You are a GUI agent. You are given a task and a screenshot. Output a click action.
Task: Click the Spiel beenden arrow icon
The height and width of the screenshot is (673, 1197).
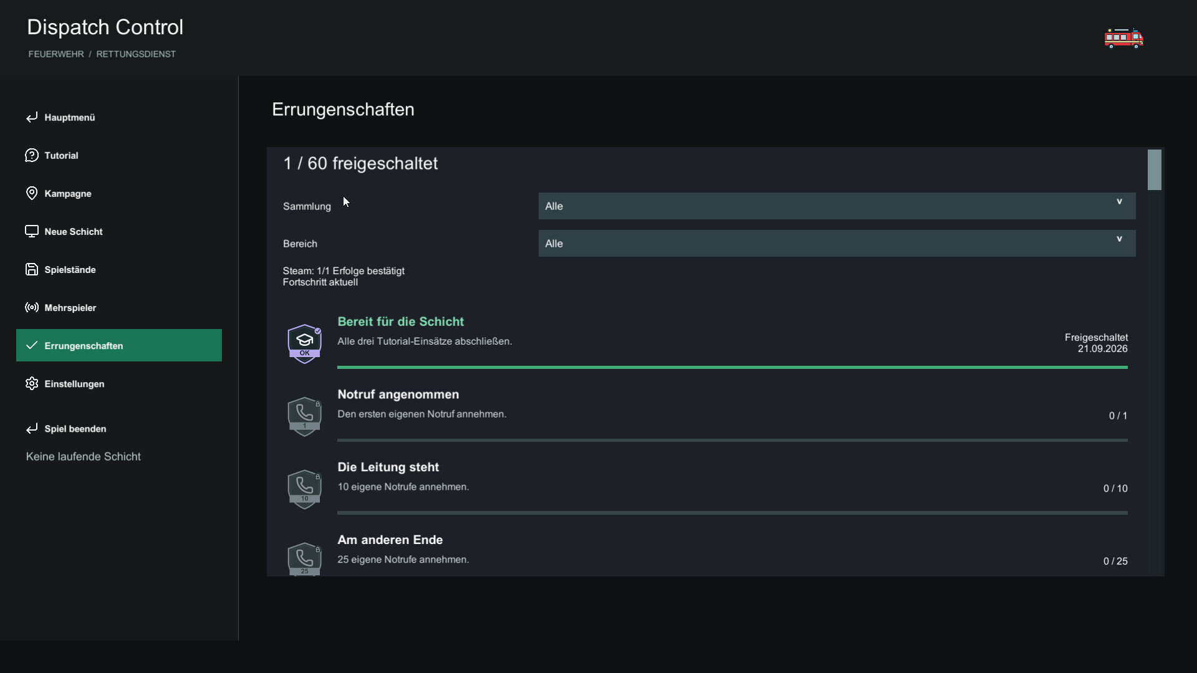tap(32, 429)
